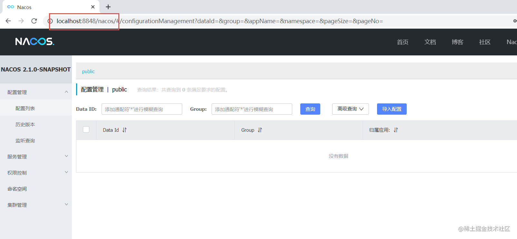Click the 查询结果 summary text
The width and height of the screenshot is (517, 239).
(184, 90)
